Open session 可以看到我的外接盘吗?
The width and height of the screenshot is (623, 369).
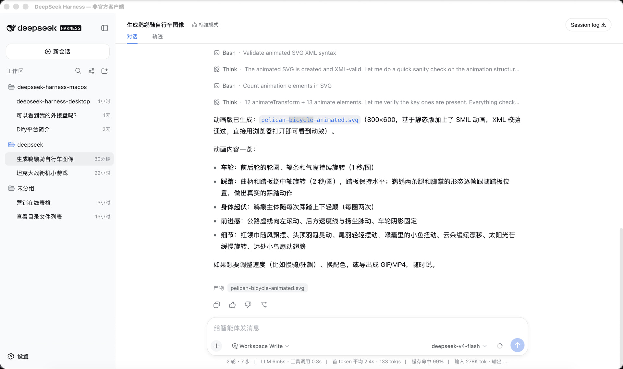59,115
